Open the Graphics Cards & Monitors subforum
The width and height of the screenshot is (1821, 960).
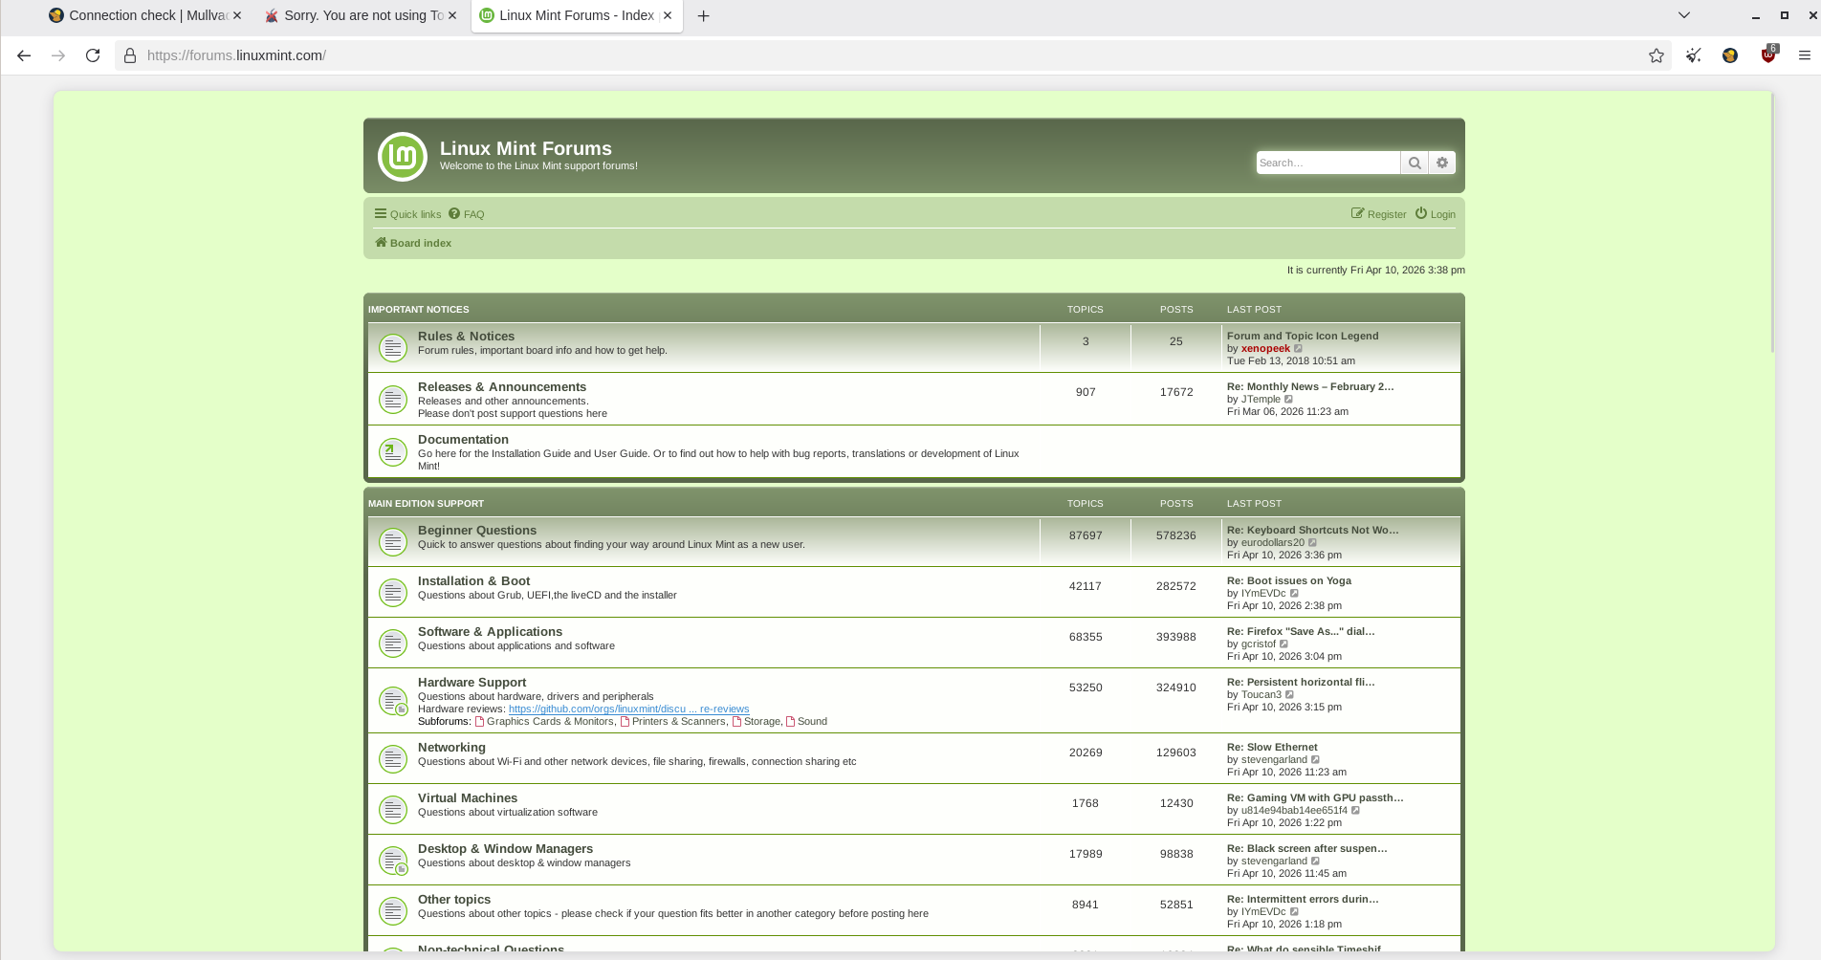(x=549, y=722)
